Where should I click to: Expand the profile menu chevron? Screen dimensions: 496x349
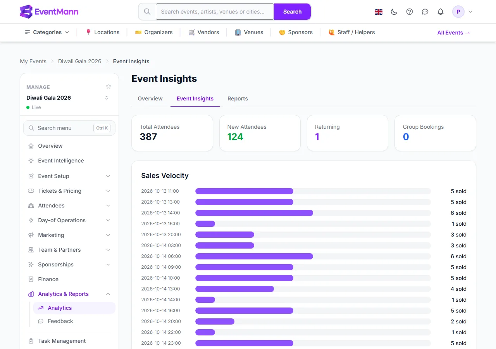[470, 12]
